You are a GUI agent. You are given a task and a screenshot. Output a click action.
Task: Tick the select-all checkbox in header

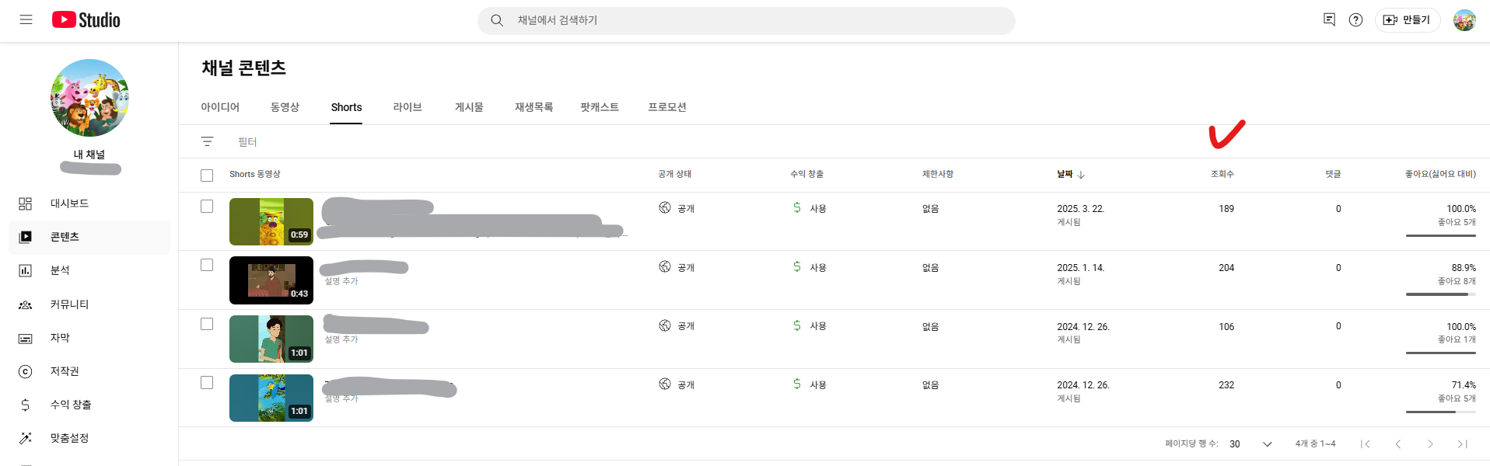click(x=207, y=176)
